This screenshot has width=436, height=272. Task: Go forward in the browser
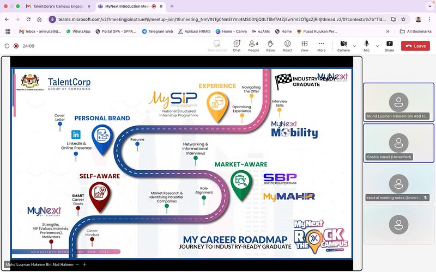click(x=17, y=20)
